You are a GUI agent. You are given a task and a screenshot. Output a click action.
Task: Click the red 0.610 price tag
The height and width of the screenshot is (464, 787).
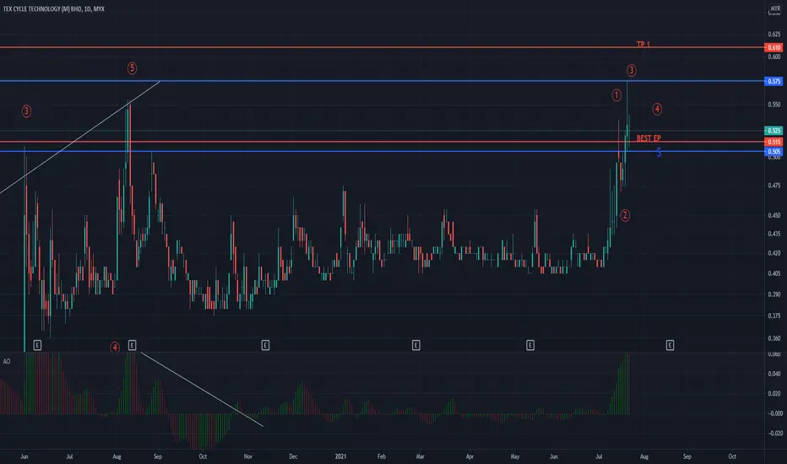point(773,47)
